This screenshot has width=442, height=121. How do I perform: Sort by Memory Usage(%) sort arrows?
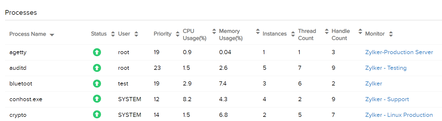(x=258, y=31)
